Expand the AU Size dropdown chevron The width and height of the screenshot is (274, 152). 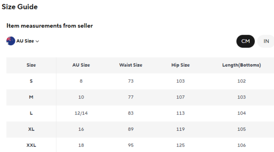point(37,41)
